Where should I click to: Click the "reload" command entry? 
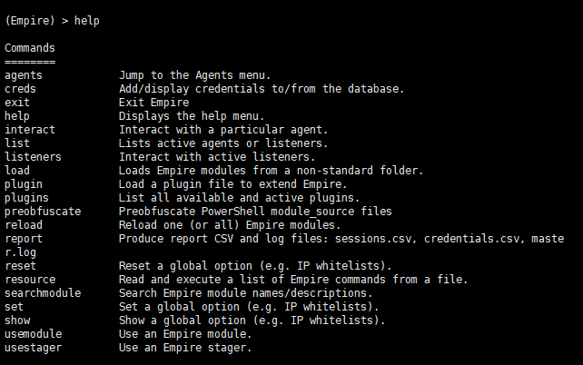pos(24,224)
